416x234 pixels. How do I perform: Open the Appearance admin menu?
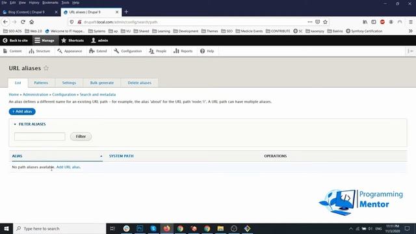[x=70, y=51]
